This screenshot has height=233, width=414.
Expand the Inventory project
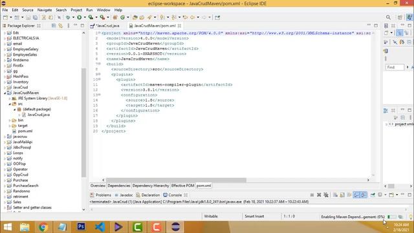pyautogui.click(x=5, y=82)
